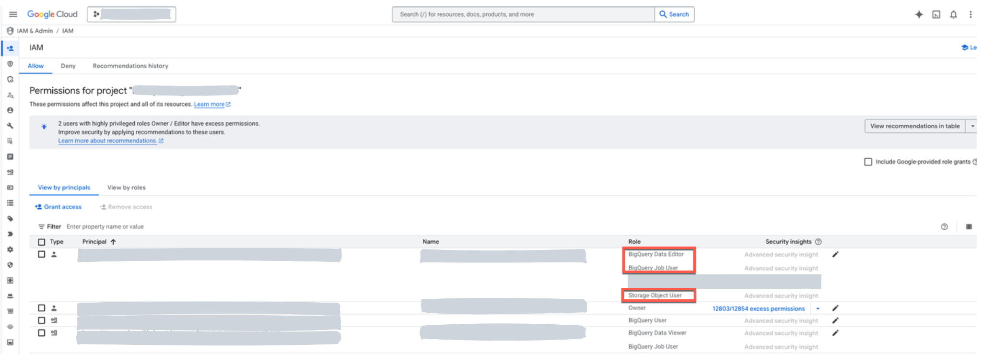This screenshot has height=354, width=982.
Task: Open the wrench Policy Troubleshooter sidebar icon
Action: click(10, 126)
